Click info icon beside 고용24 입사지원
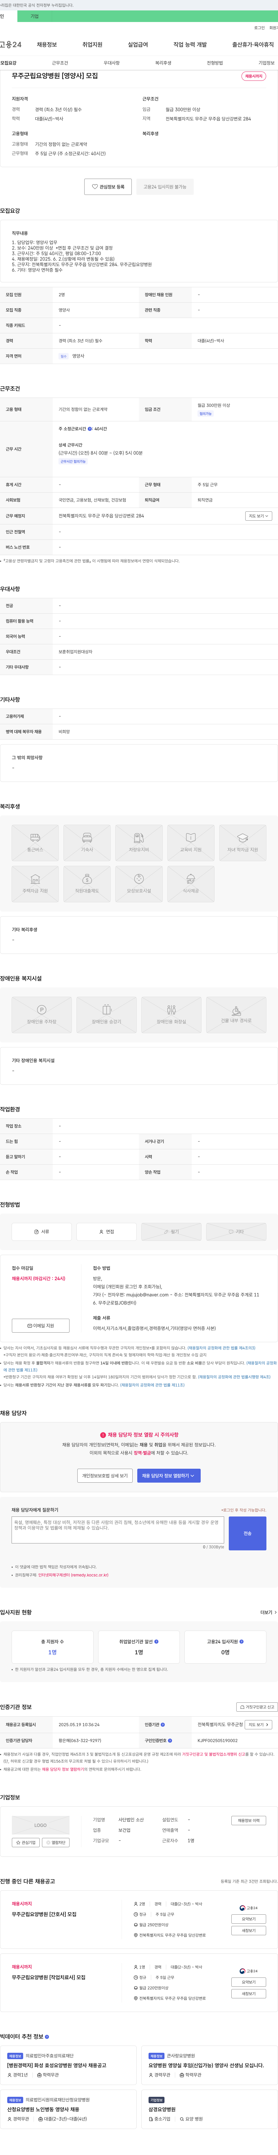Image resolution: width=278 pixels, height=2155 pixels. [242, 1641]
